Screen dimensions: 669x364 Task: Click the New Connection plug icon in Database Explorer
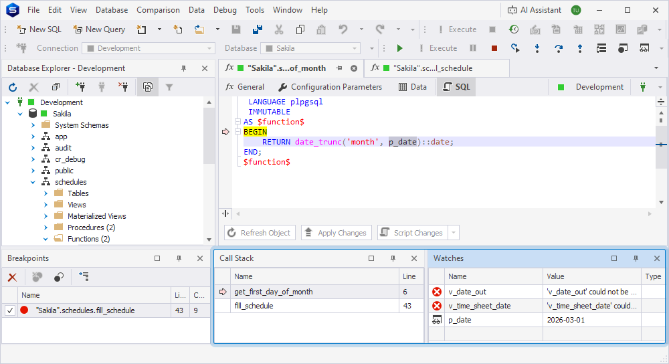(80, 88)
